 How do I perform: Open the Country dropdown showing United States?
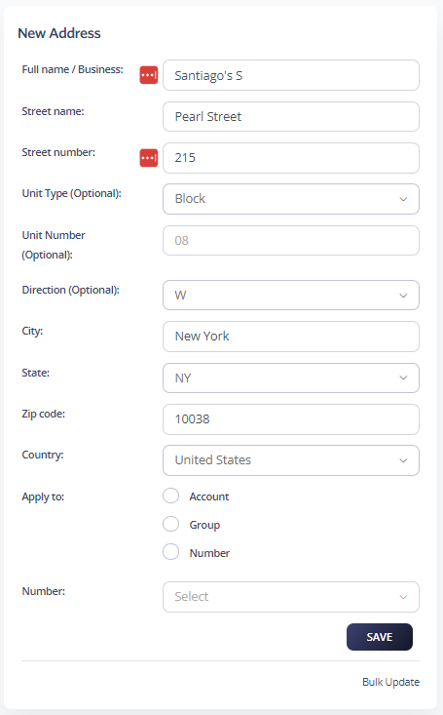tap(291, 460)
